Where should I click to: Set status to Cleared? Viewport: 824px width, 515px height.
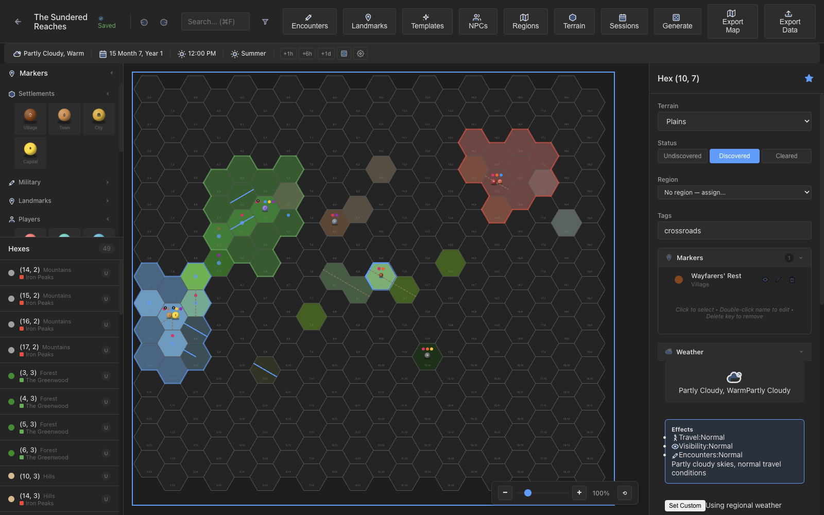tap(786, 156)
